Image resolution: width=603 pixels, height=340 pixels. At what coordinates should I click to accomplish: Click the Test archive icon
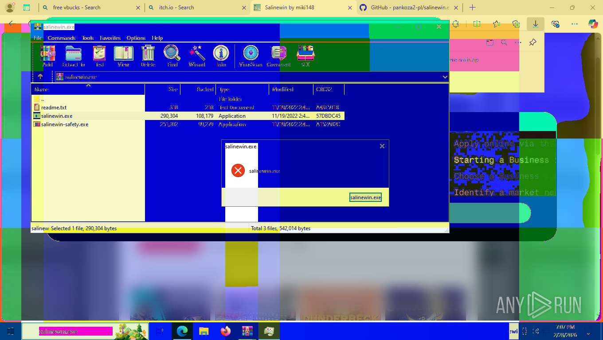click(99, 56)
